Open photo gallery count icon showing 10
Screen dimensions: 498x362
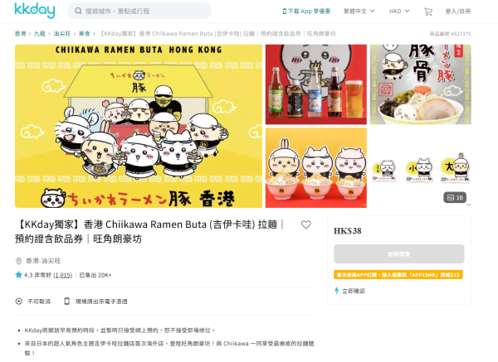coord(455,197)
